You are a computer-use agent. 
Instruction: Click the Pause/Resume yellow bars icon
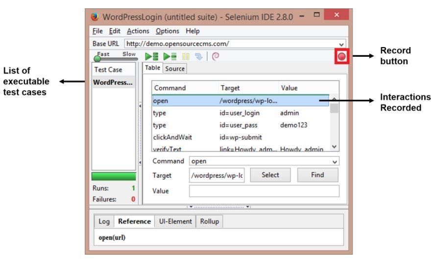(186, 57)
